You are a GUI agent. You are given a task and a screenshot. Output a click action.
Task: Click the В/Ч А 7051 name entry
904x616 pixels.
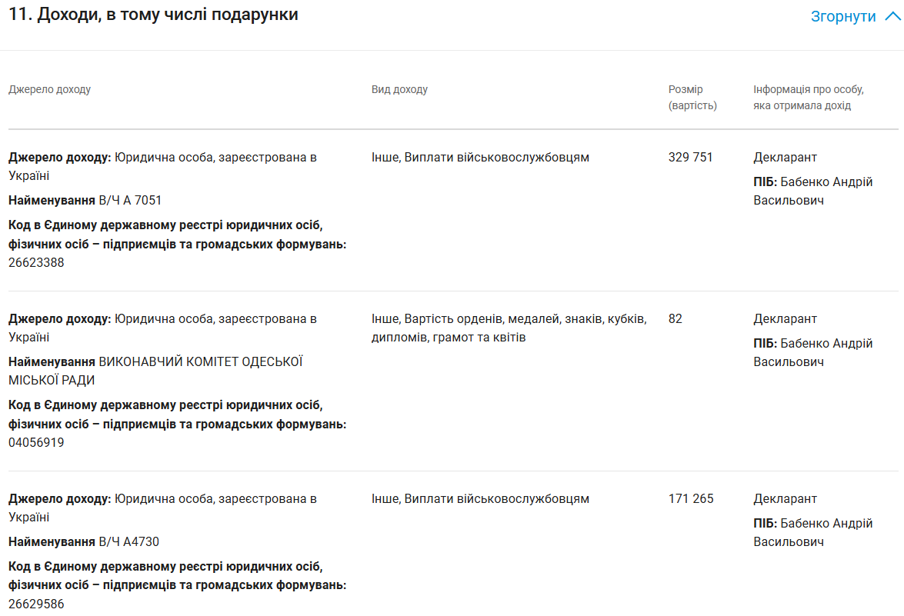point(130,200)
